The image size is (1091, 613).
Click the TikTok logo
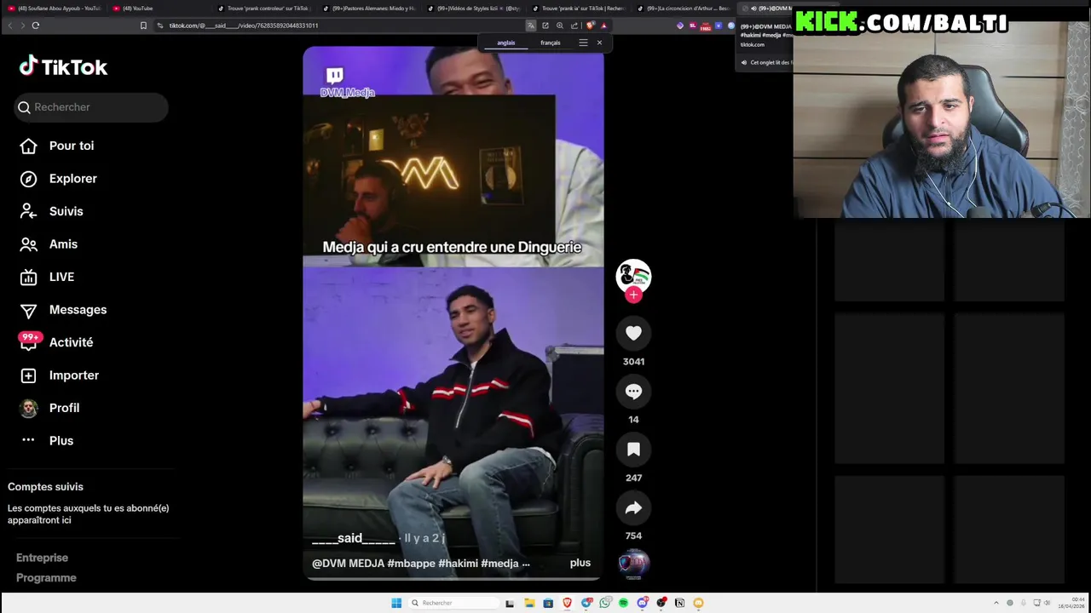63,66
